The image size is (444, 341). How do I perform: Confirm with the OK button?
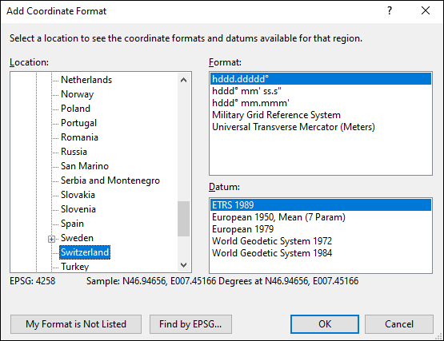325,324
